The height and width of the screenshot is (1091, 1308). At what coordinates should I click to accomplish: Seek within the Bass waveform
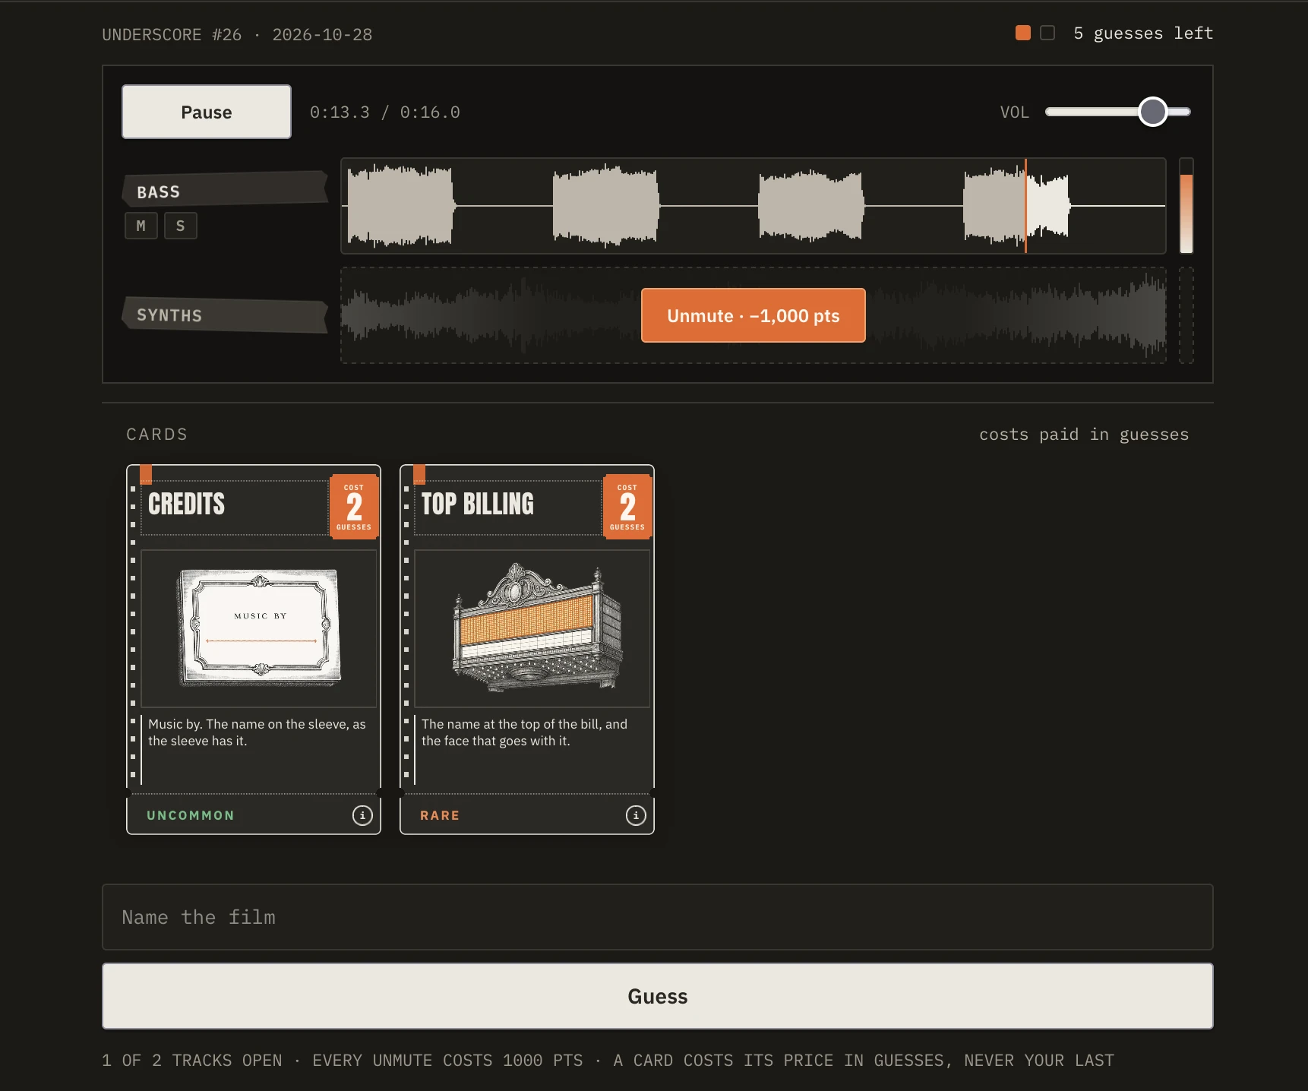tap(754, 206)
